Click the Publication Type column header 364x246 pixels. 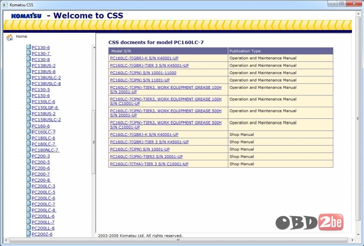[280, 51]
